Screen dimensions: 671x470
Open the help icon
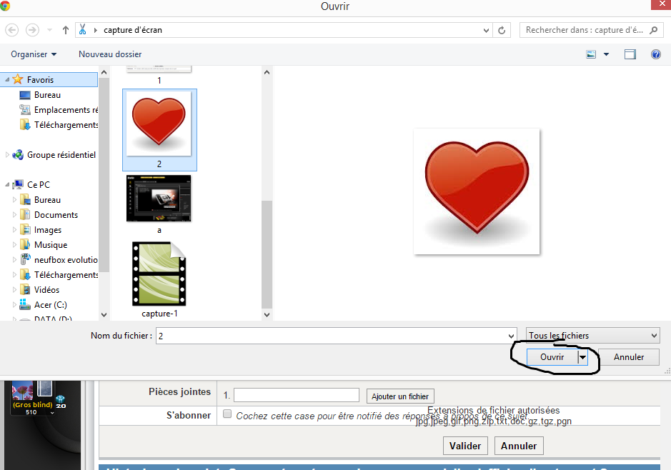[x=655, y=54]
